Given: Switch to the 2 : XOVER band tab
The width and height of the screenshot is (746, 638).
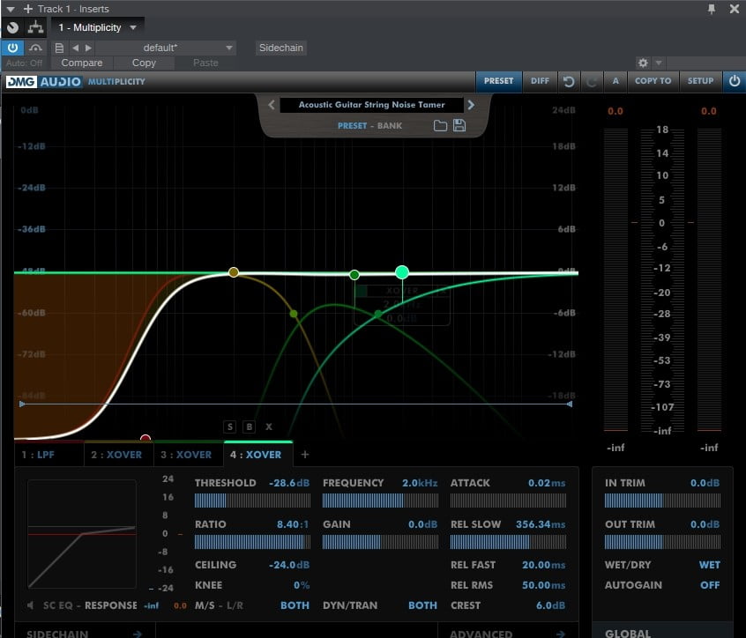Looking at the screenshot, I should pyautogui.click(x=118, y=455).
